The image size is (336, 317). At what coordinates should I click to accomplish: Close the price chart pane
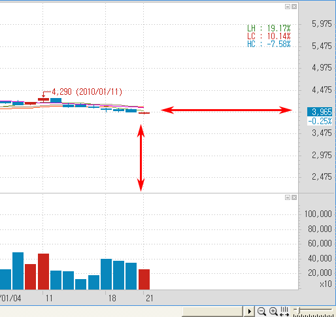(294, 7)
